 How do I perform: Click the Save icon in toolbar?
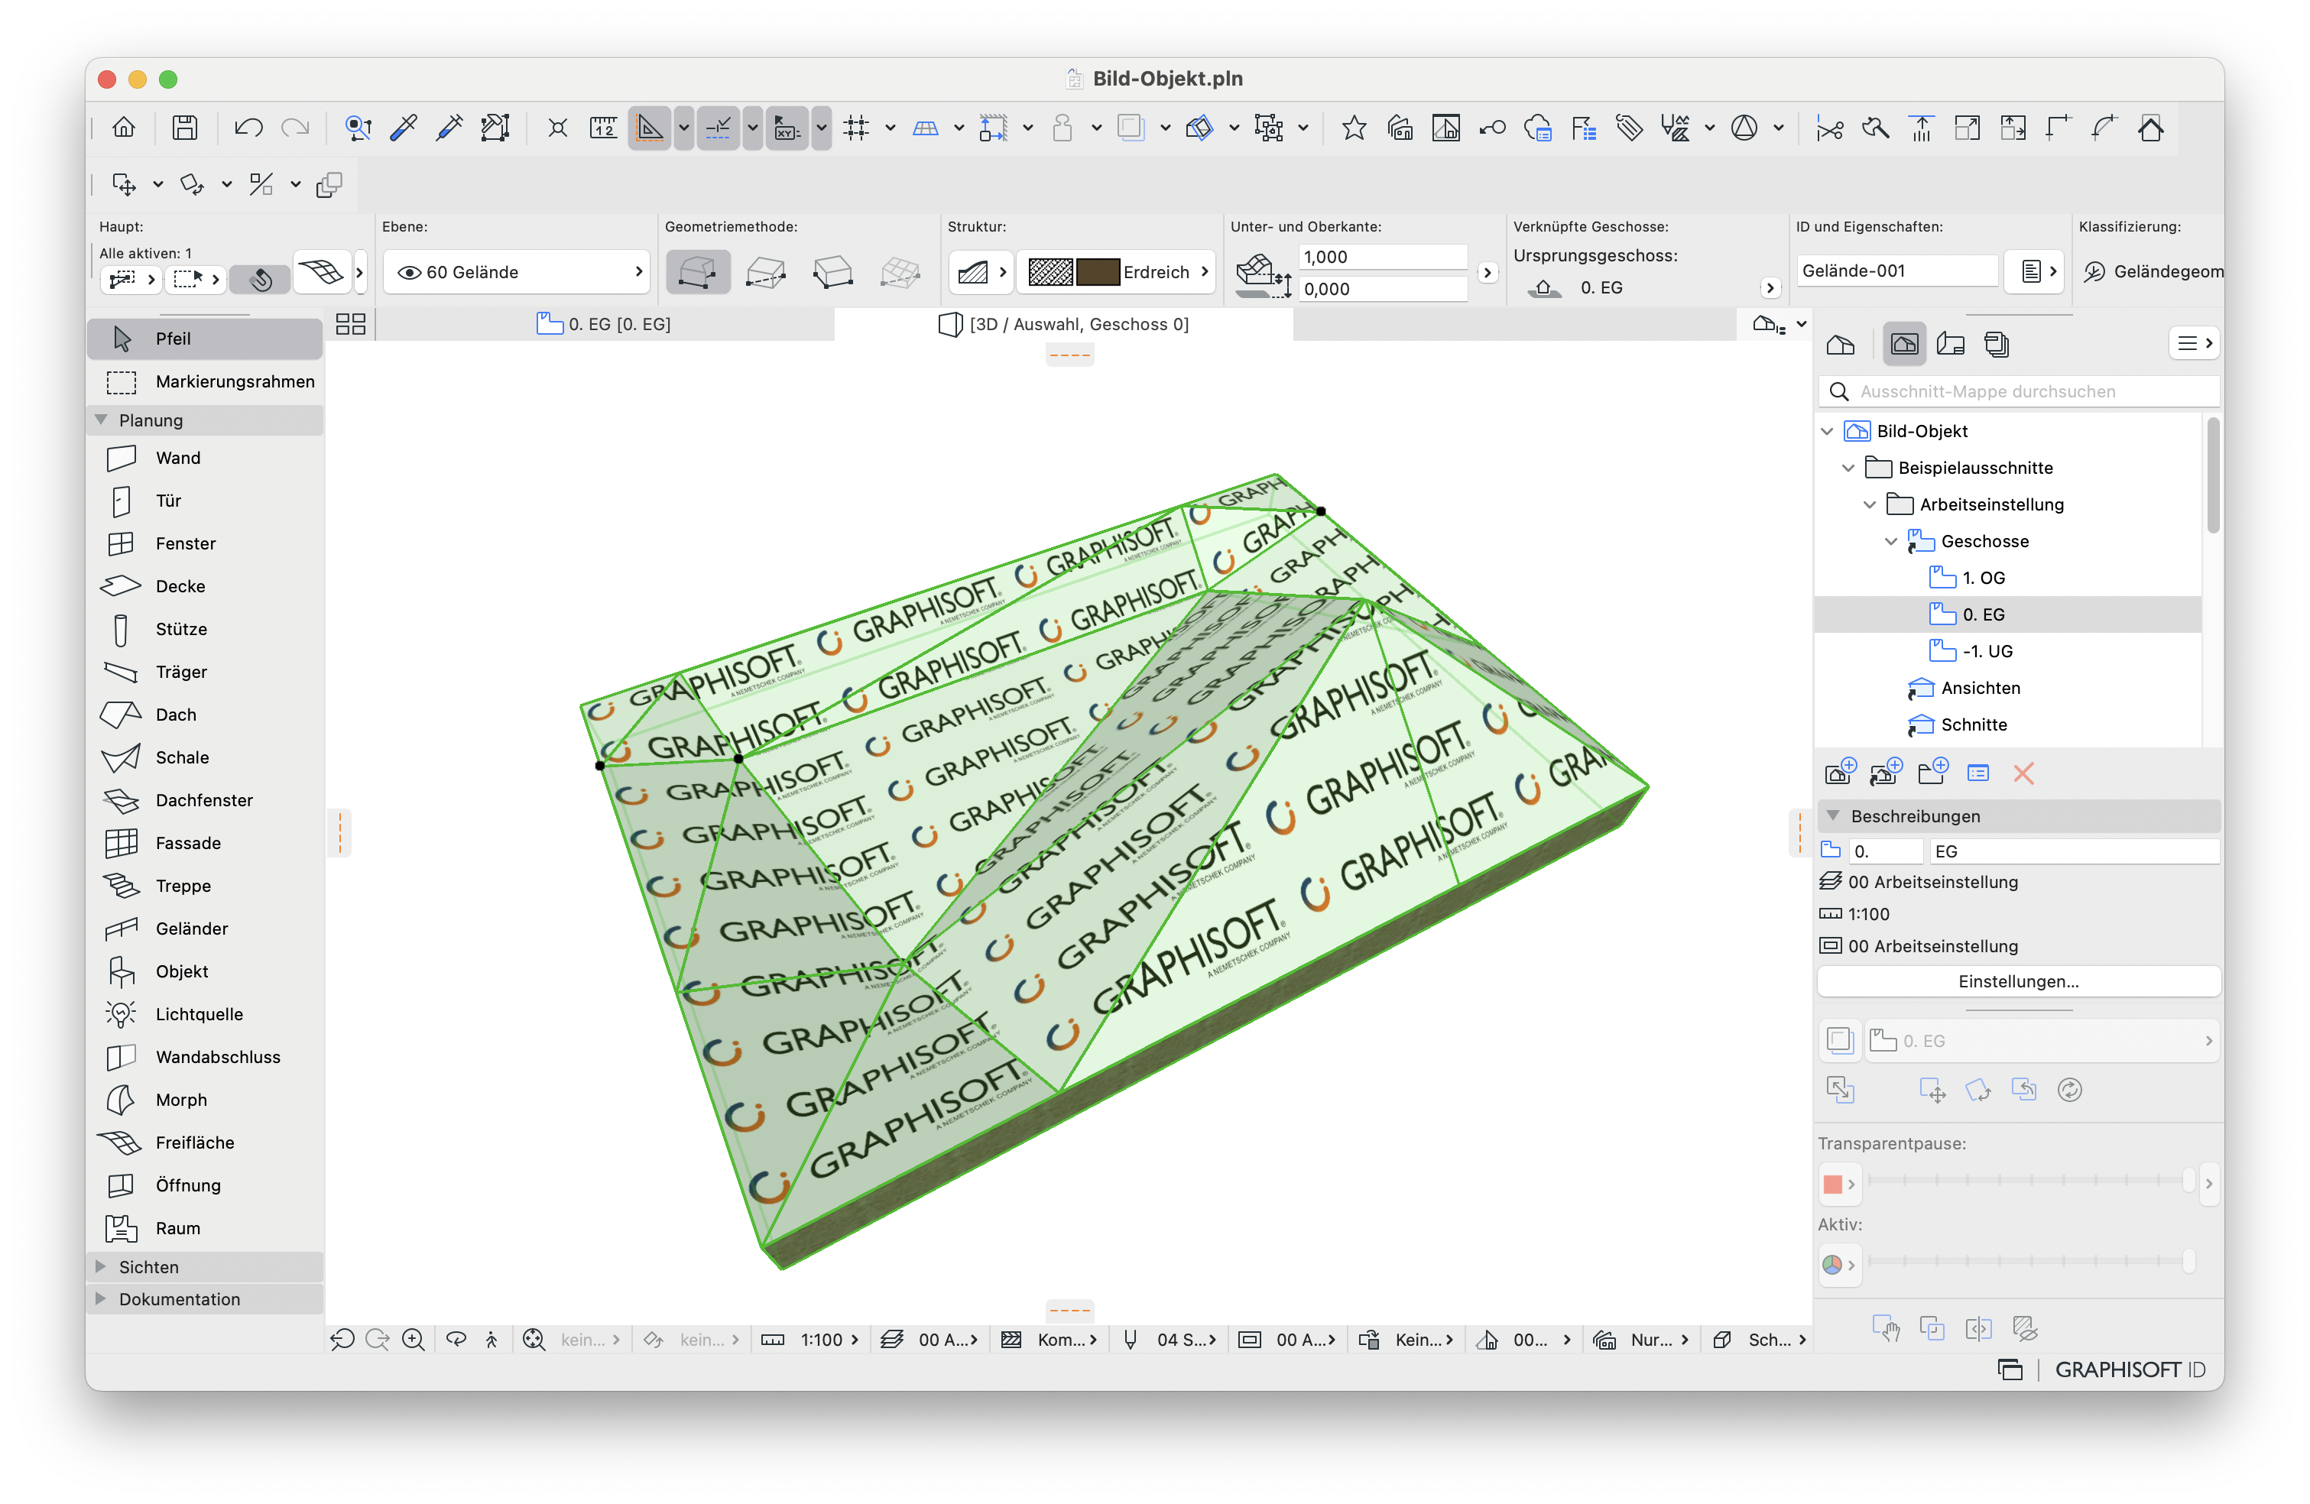(x=184, y=128)
